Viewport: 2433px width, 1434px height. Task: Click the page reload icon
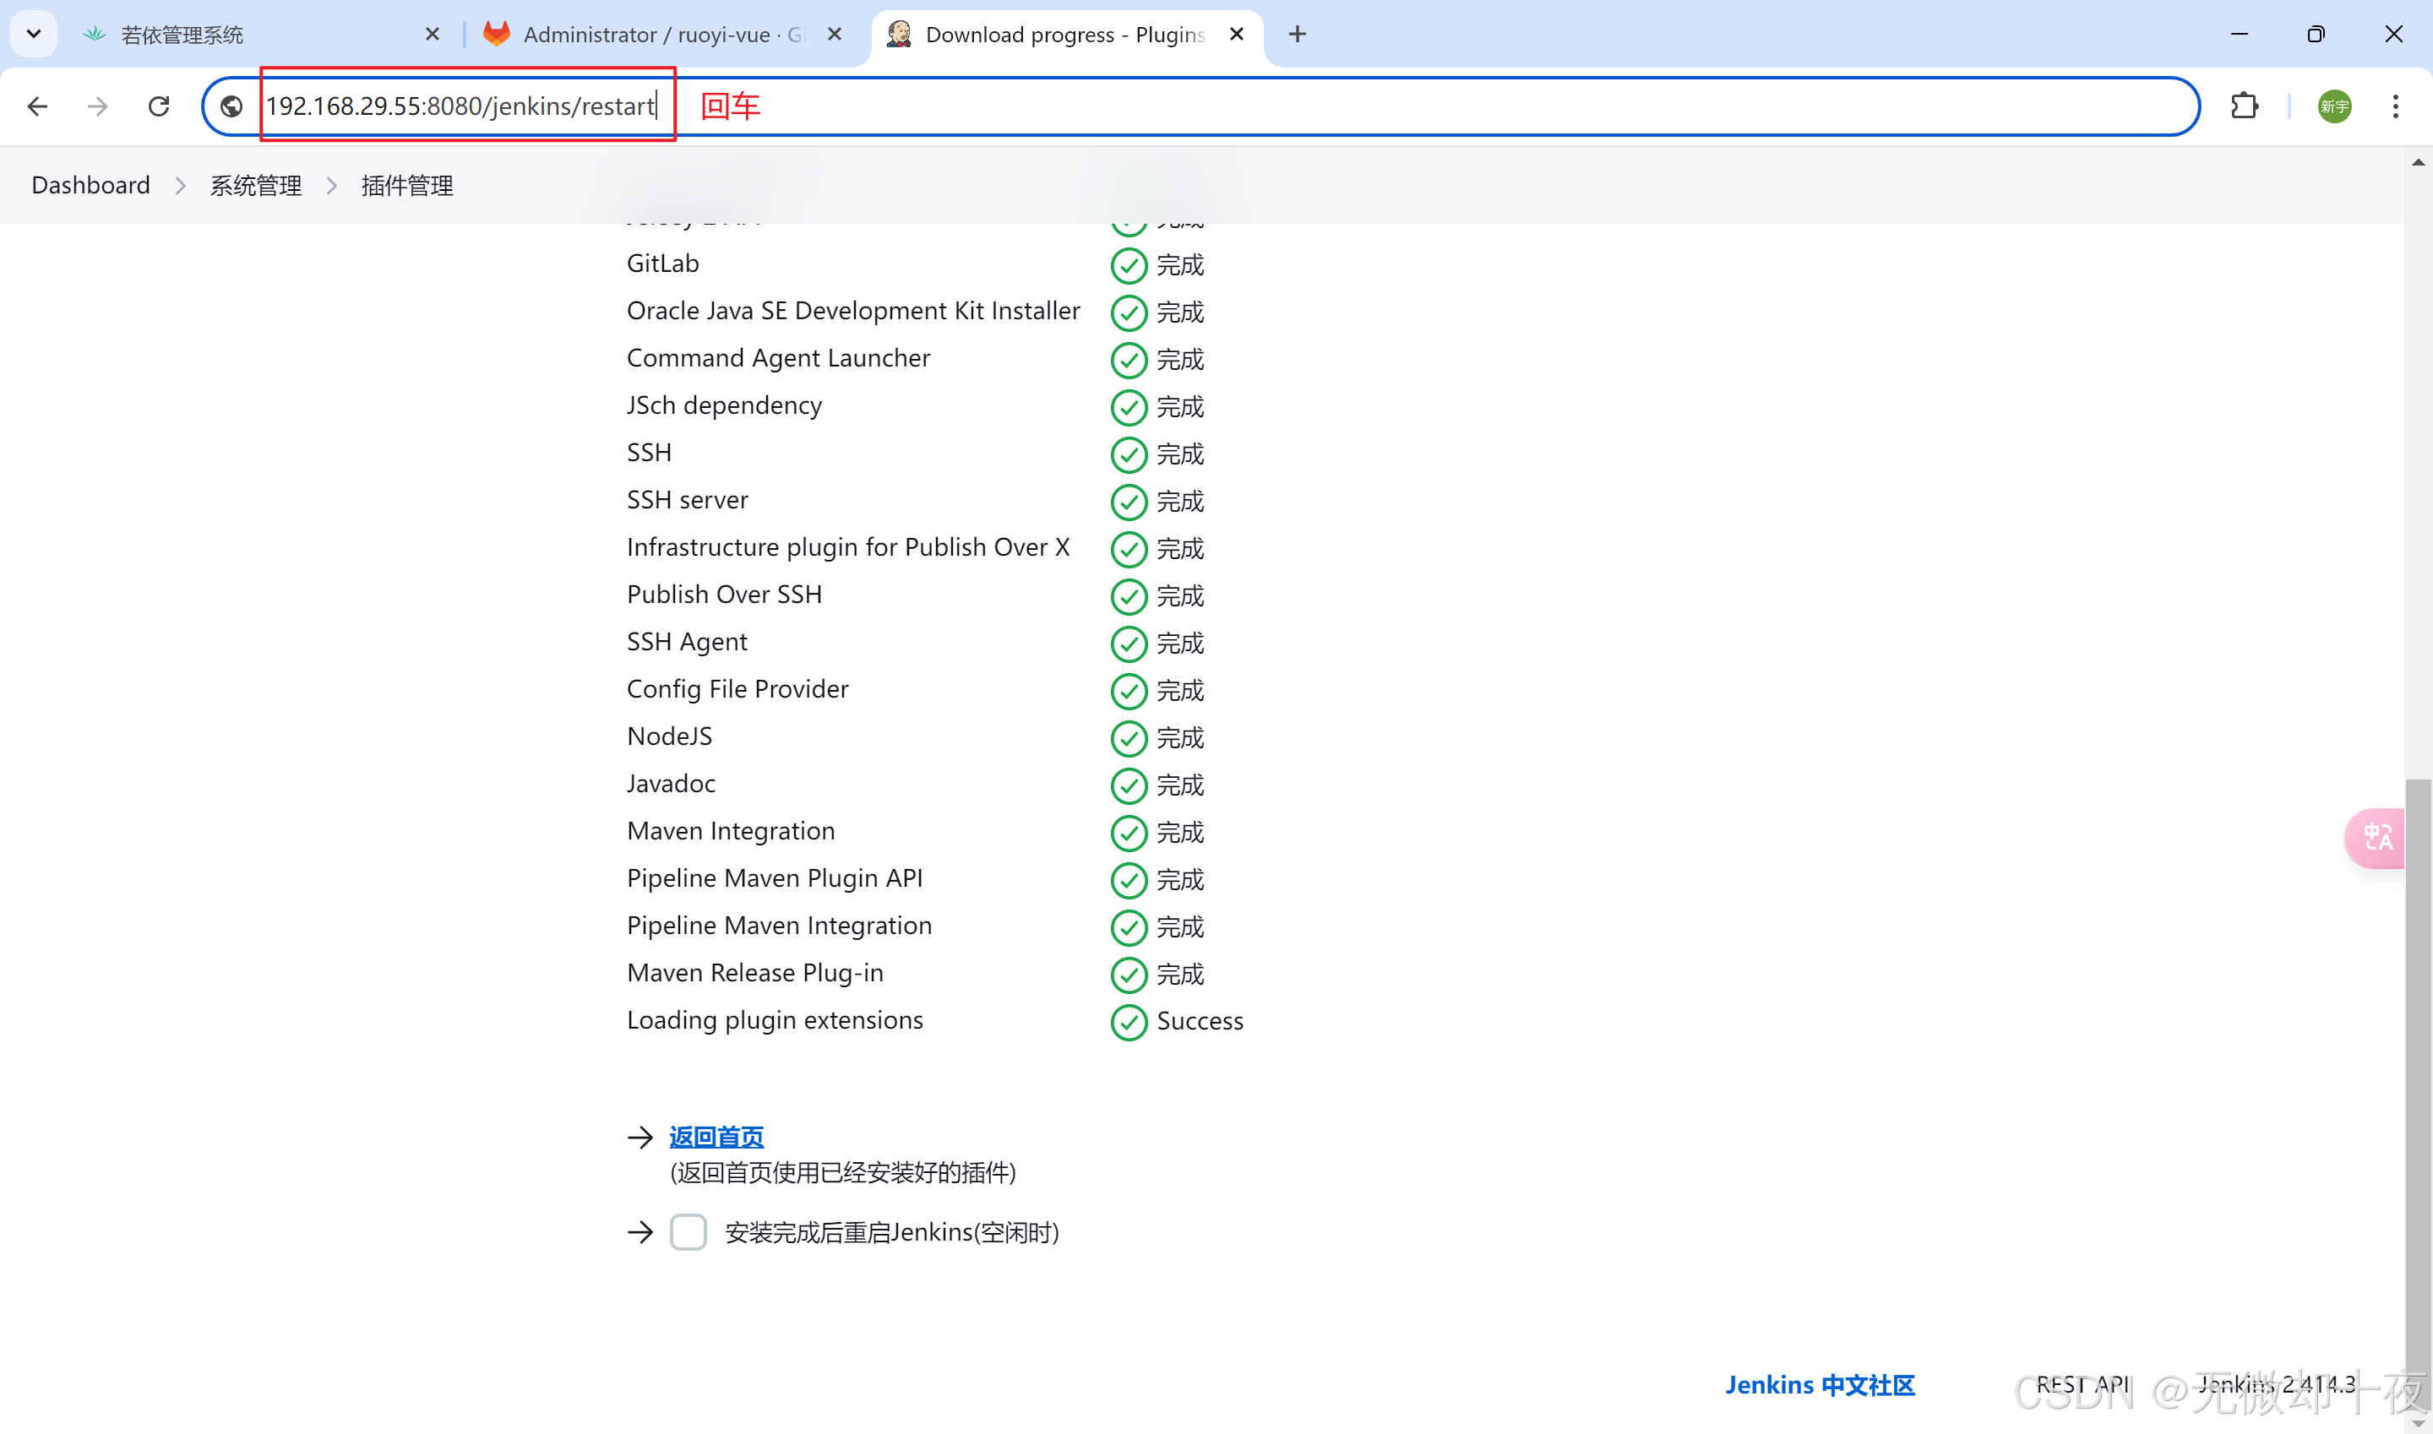(x=160, y=106)
